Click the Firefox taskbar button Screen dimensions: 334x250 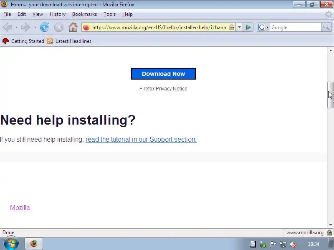click(x=34, y=244)
